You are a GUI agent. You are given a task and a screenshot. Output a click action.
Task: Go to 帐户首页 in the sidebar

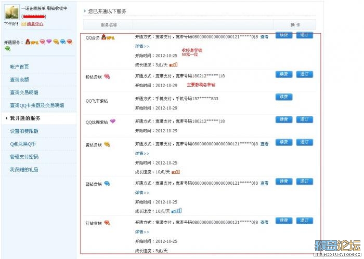click(19, 67)
